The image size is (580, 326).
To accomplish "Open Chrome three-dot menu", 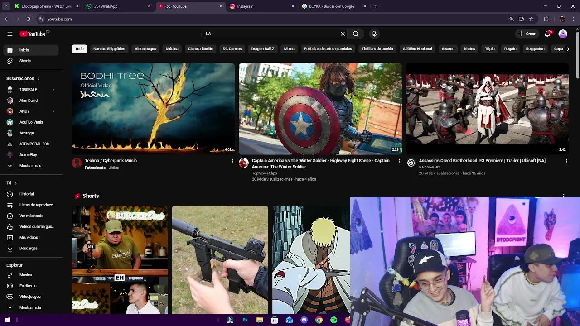I will pyautogui.click(x=574, y=19).
